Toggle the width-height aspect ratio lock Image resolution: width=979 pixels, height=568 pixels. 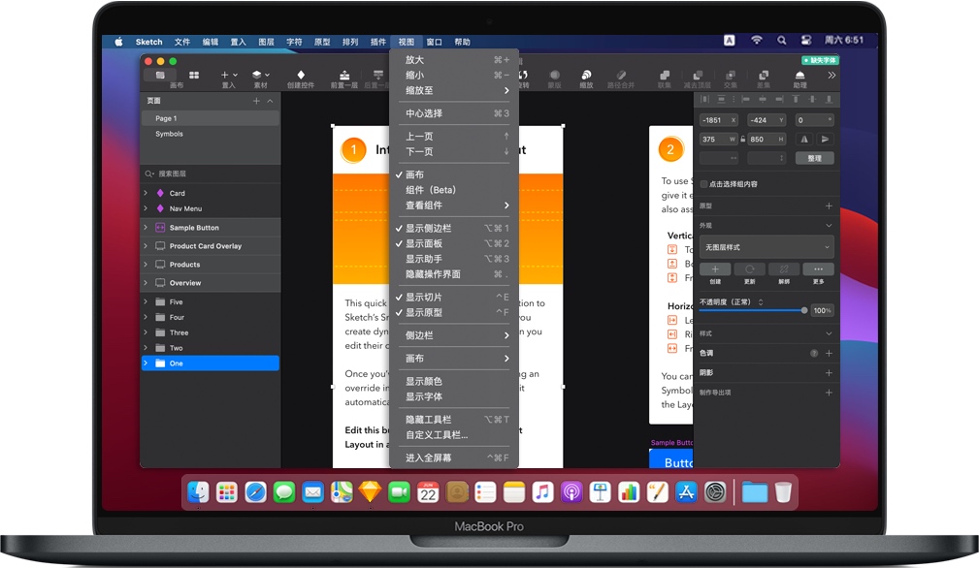click(x=743, y=139)
